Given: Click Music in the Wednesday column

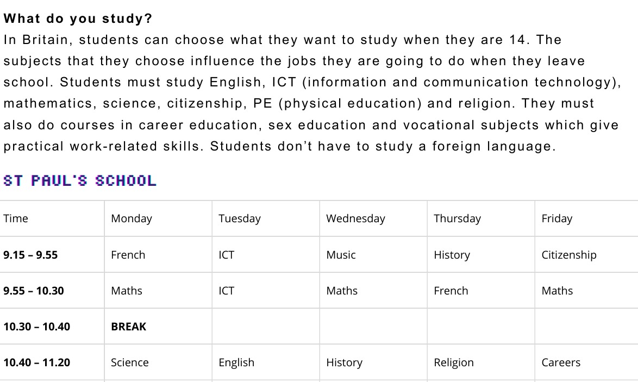Looking at the screenshot, I should [341, 255].
